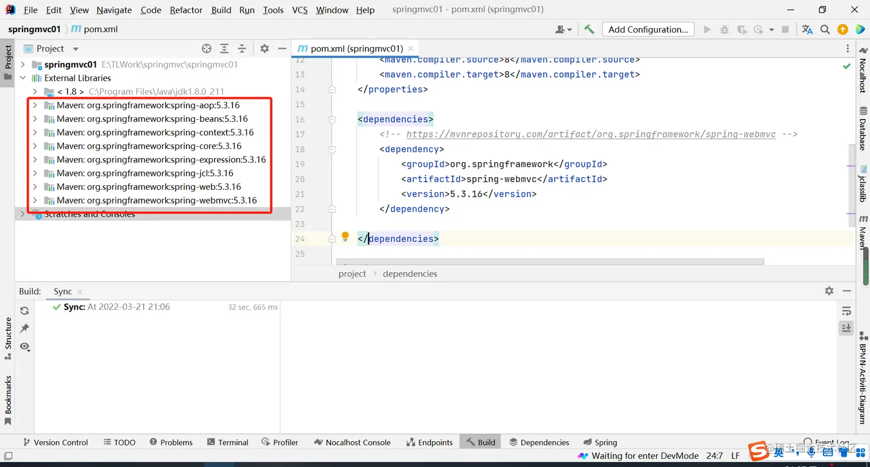Hide the Build tool window

tap(846, 291)
